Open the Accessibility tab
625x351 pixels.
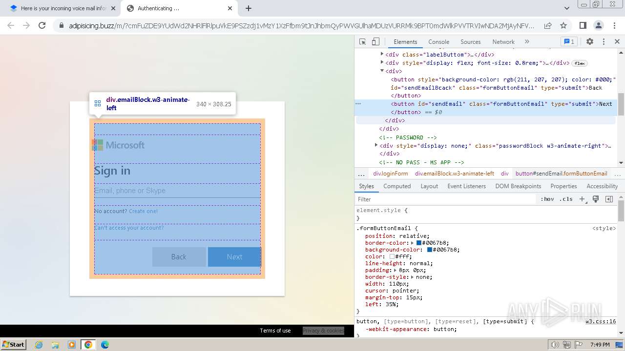(602, 186)
